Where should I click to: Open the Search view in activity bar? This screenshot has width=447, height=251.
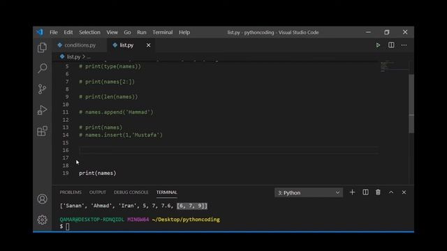tap(42, 68)
